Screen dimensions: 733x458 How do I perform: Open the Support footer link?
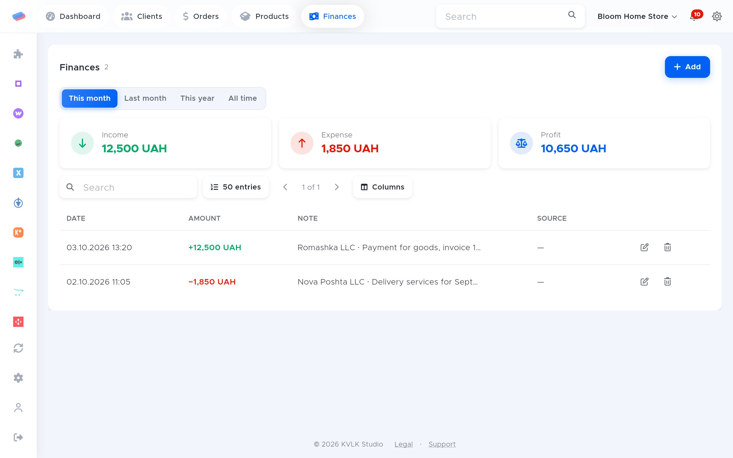(442, 444)
